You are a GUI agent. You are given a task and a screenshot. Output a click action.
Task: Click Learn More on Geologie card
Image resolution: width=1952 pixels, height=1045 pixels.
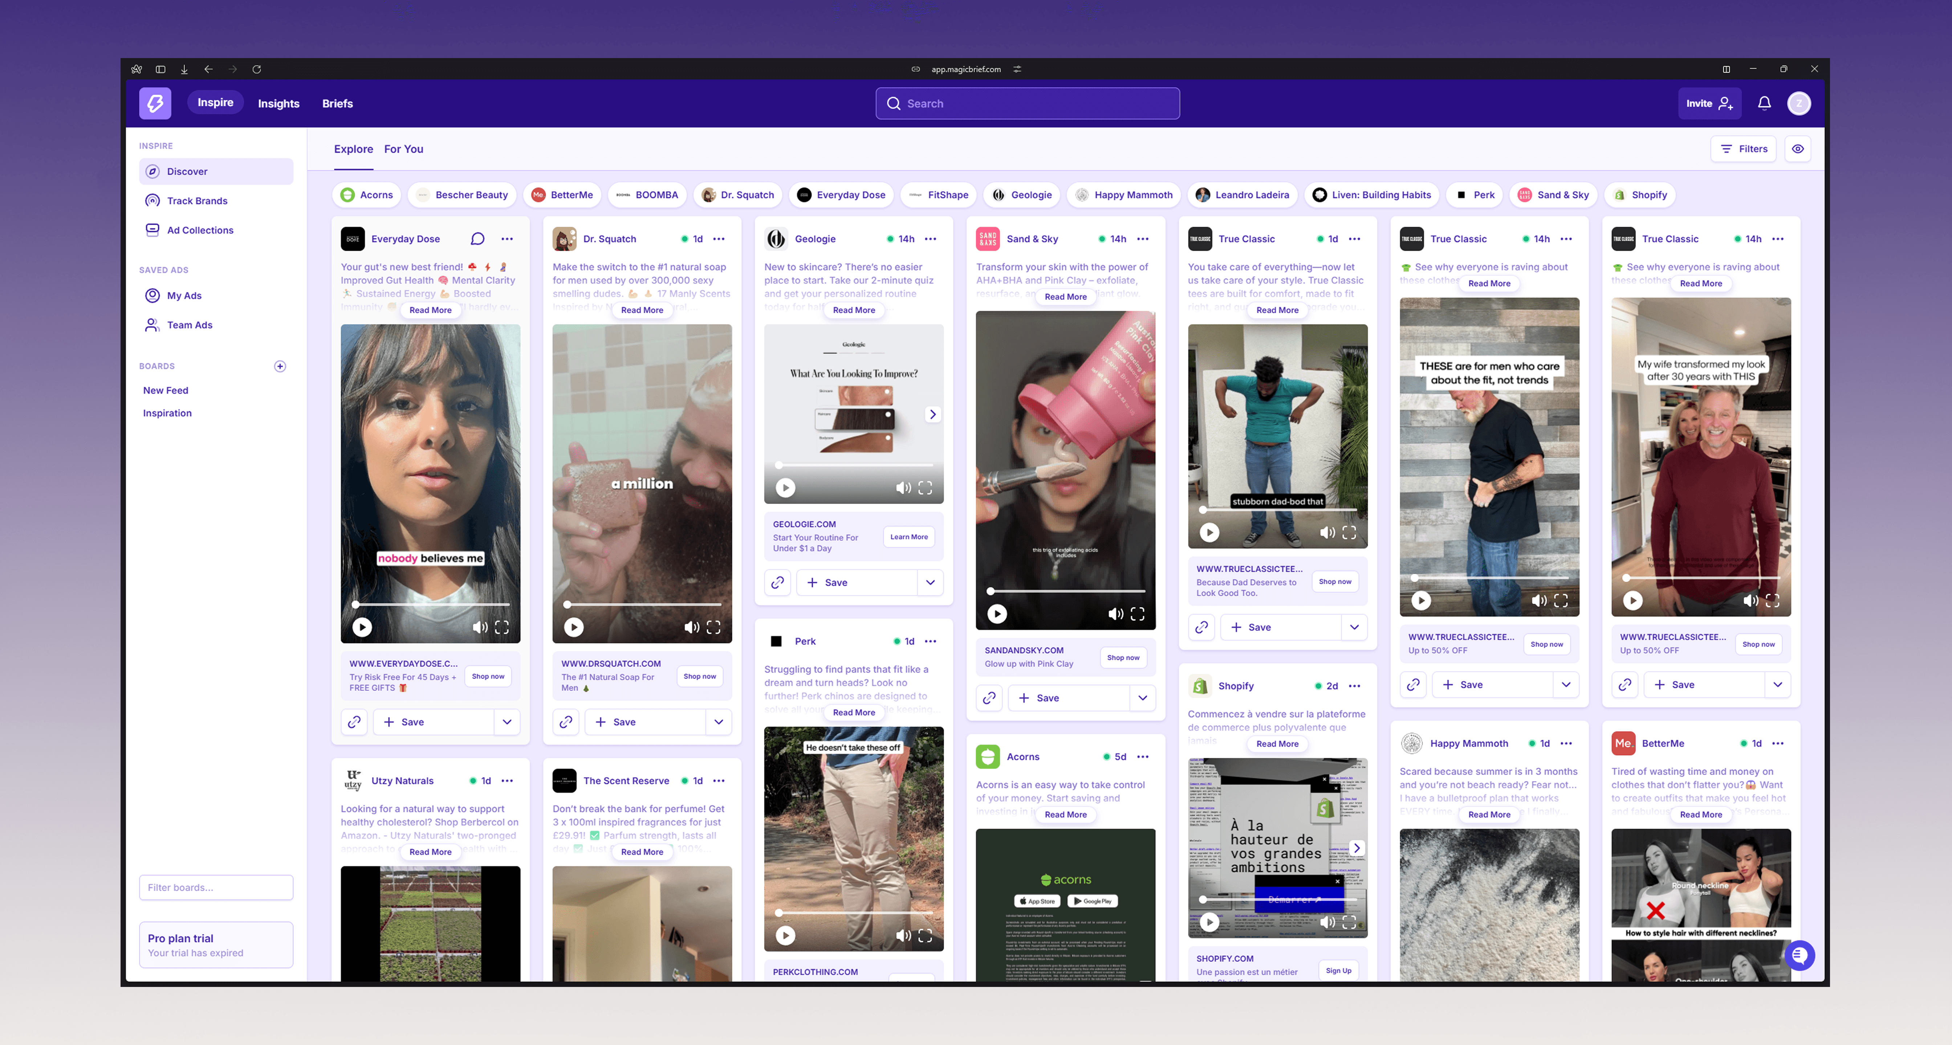point(908,537)
